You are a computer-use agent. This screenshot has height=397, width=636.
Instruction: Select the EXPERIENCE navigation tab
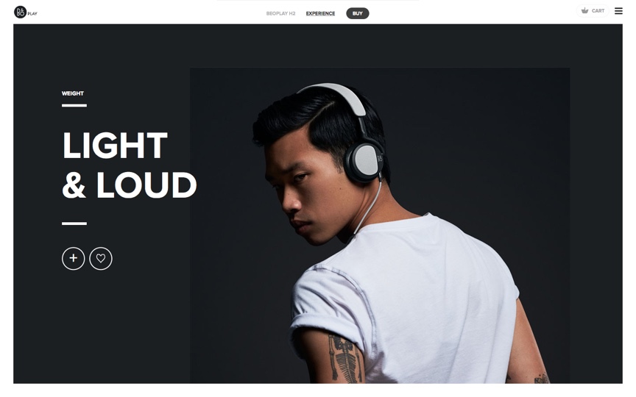point(320,13)
